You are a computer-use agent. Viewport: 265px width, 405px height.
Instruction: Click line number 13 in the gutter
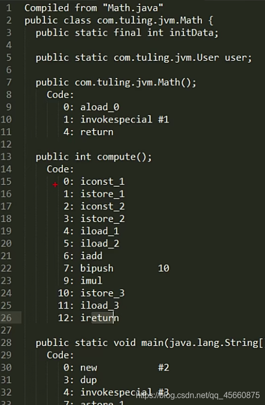pos(6,157)
